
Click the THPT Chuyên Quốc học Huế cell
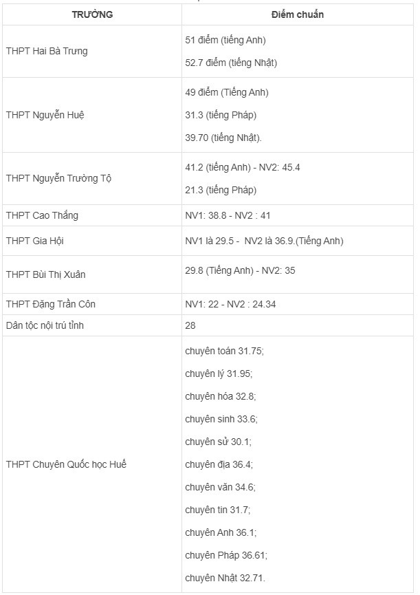[66, 464]
